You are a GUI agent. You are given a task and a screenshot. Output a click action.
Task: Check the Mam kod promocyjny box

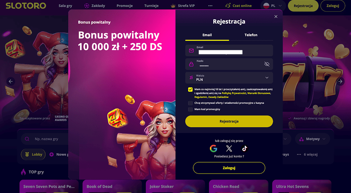190,109
